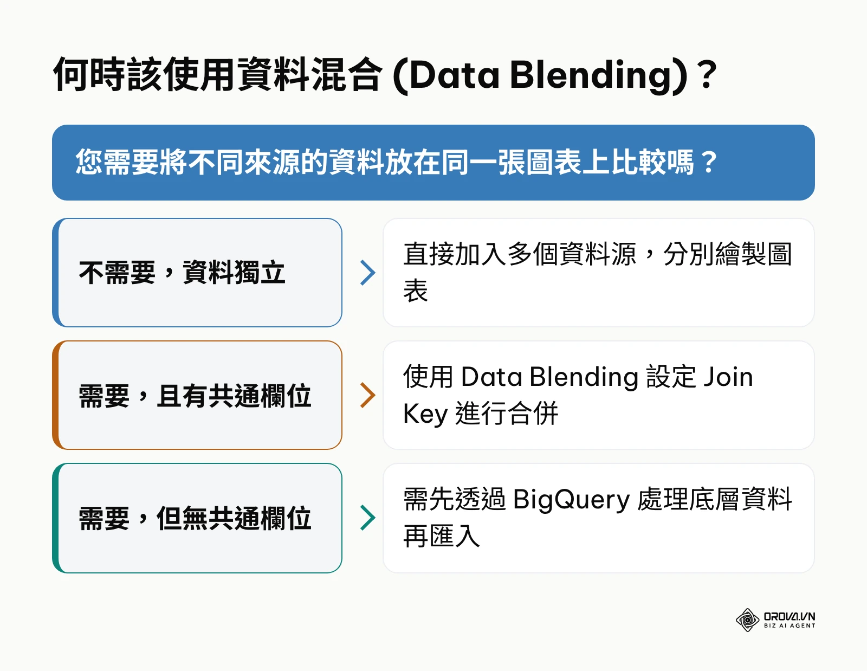Click the 直接加入多個資料源 answer box
867x671 pixels.
pos(599,273)
